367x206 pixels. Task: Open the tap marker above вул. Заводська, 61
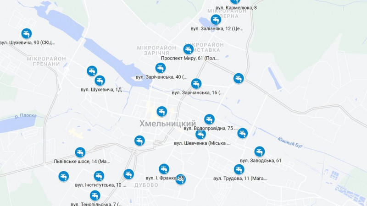(260, 152)
